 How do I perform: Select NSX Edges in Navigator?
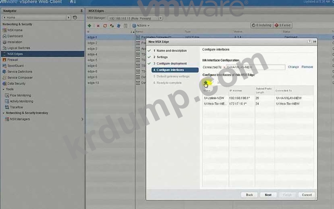click(43, 54)
